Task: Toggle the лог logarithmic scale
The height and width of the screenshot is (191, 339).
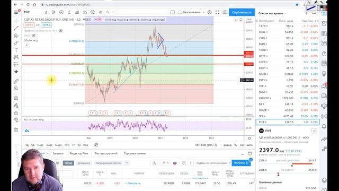Action: coord(242,145)
